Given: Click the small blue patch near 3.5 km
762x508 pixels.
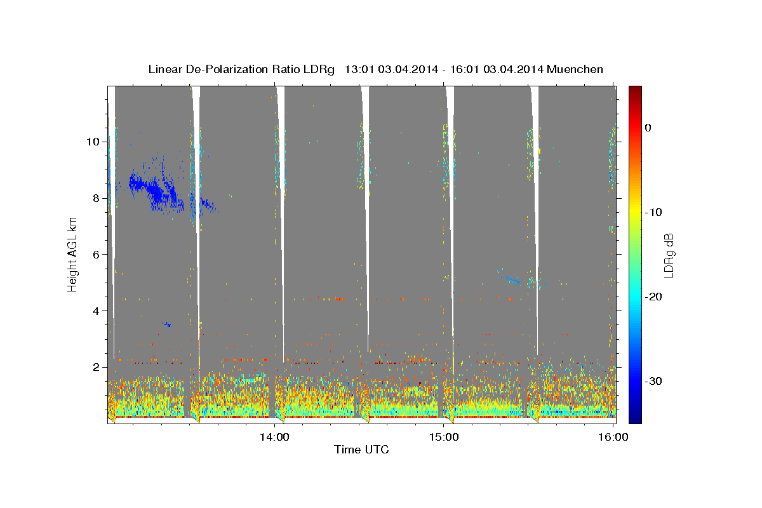Looking at the screenshot, I should [x=166, y=324].
